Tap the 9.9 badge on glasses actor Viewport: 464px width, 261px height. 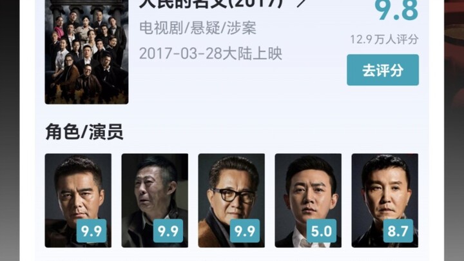pos(245,231)
